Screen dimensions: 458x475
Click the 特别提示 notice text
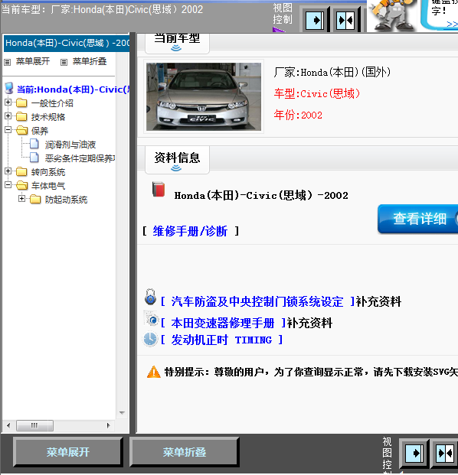click(x=311, y=372)
